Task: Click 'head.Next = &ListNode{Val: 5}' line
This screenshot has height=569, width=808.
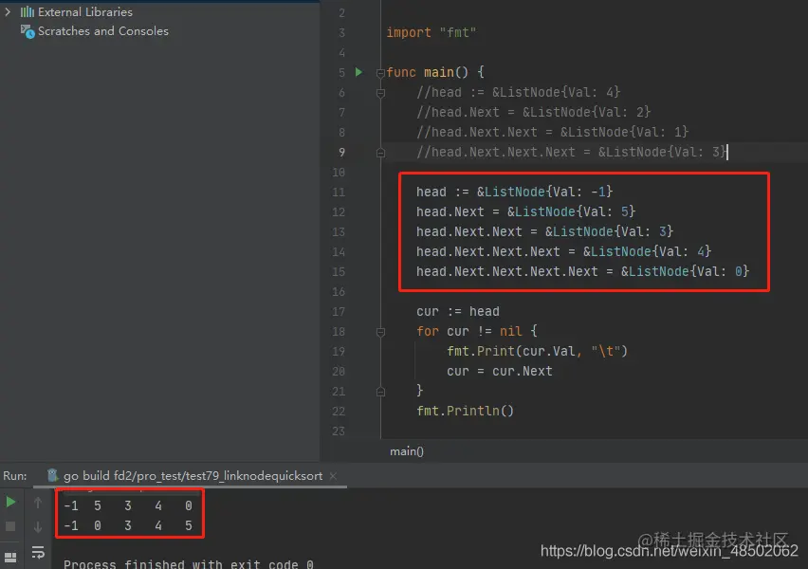Action: point(525,211)
